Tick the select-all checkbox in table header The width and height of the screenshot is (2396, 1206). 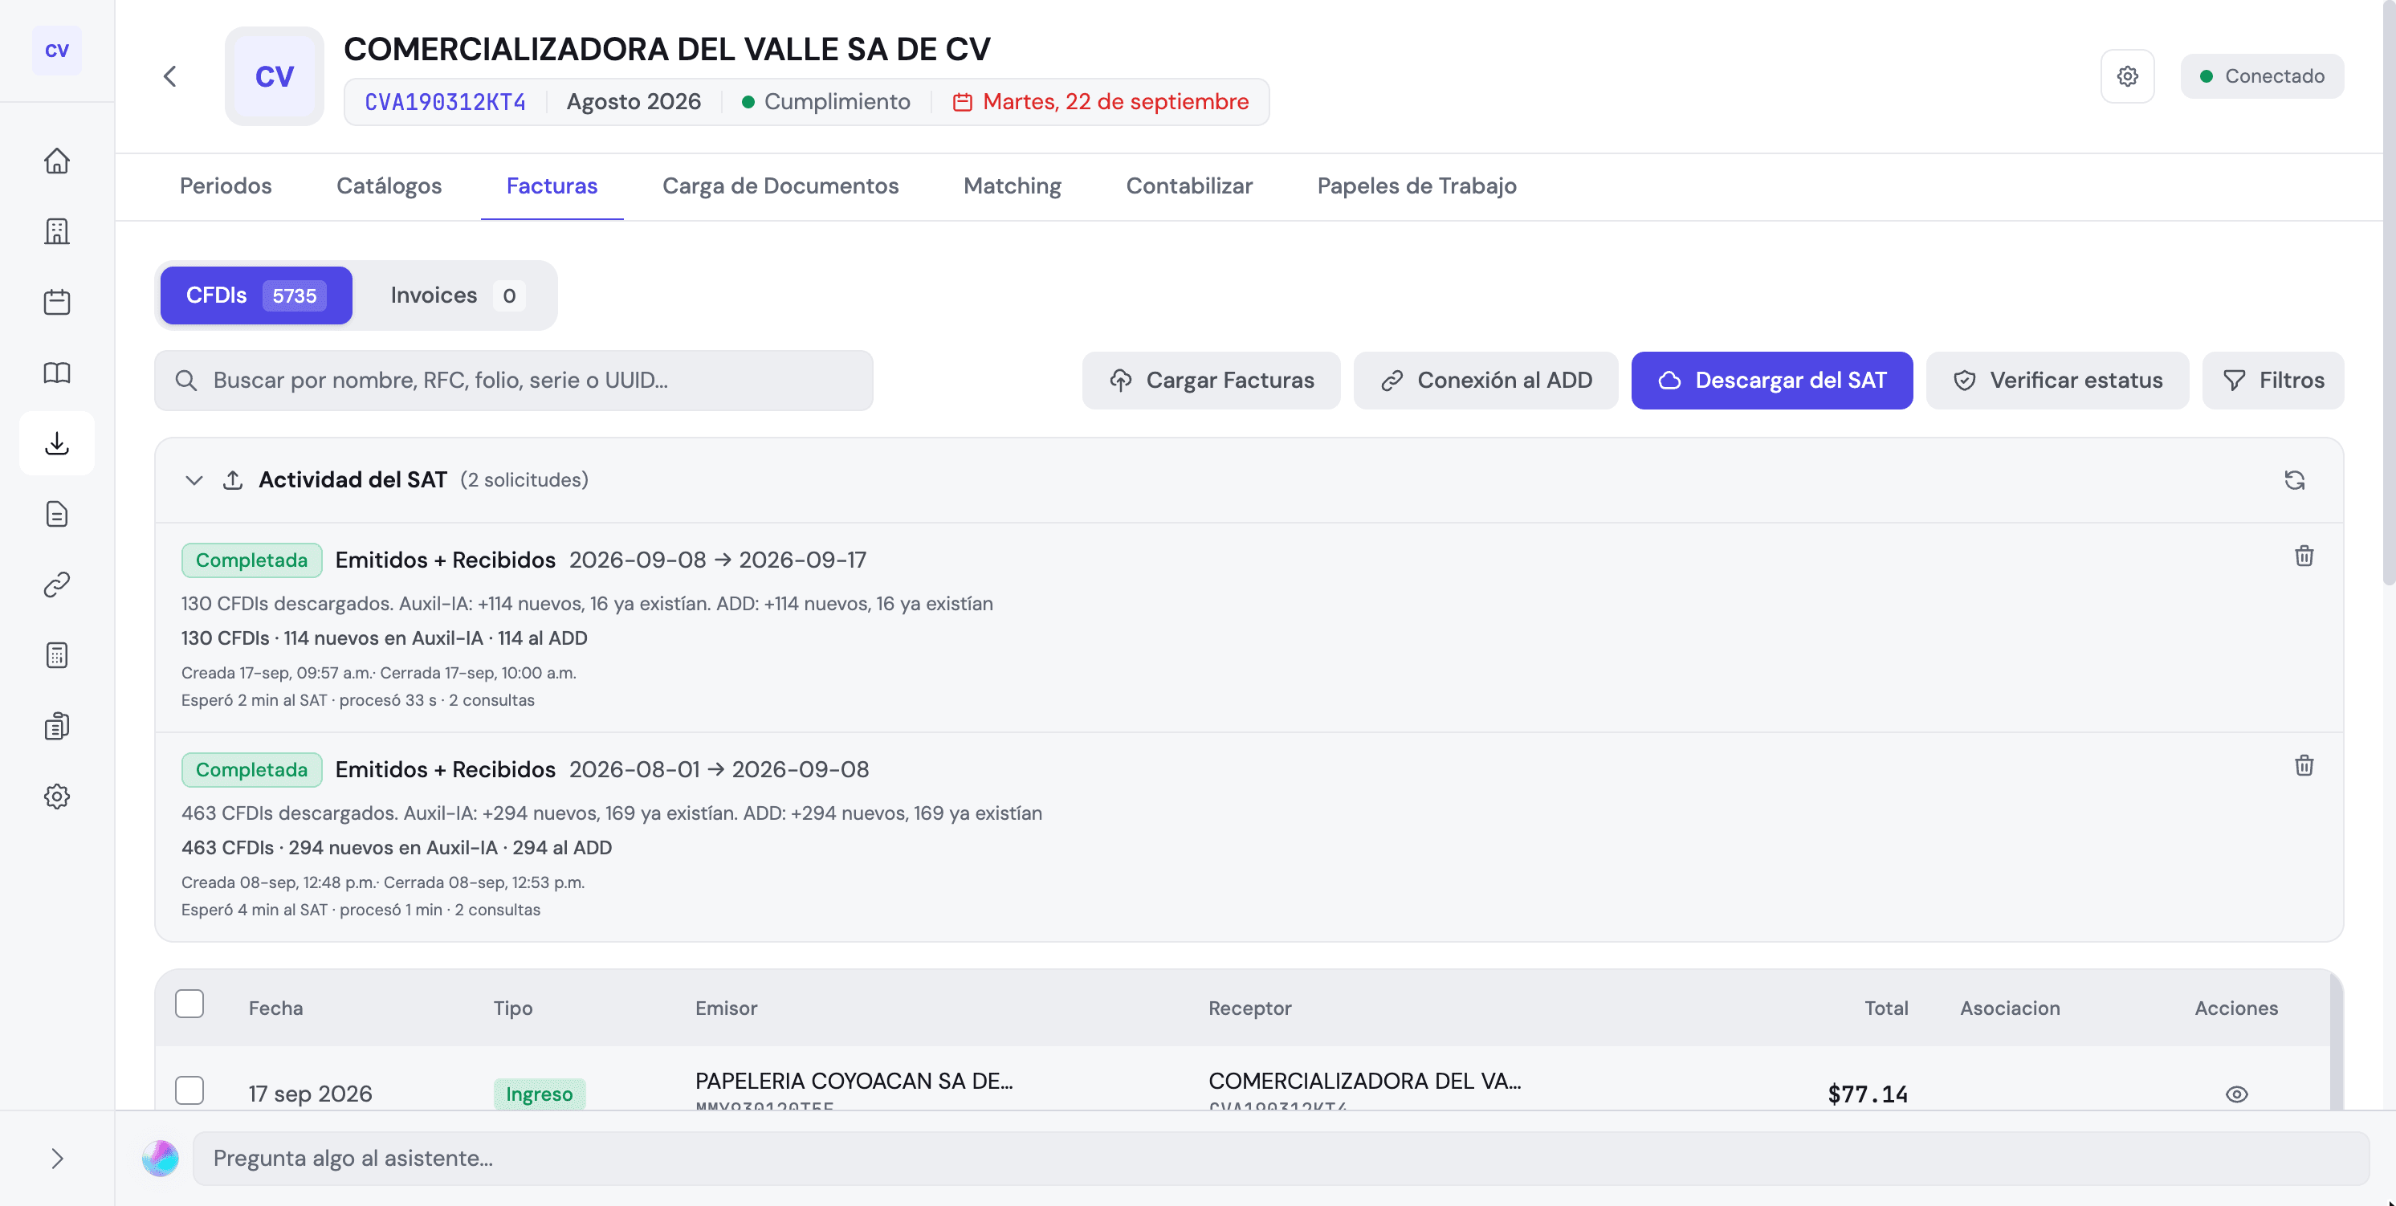pos(189,1004)
